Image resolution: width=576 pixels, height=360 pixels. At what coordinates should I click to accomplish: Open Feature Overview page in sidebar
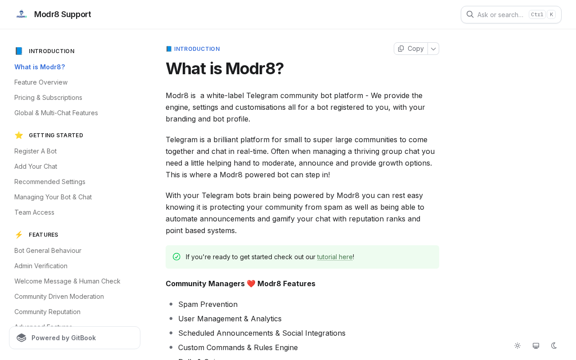pyautogui.click(x=41, y=82)
